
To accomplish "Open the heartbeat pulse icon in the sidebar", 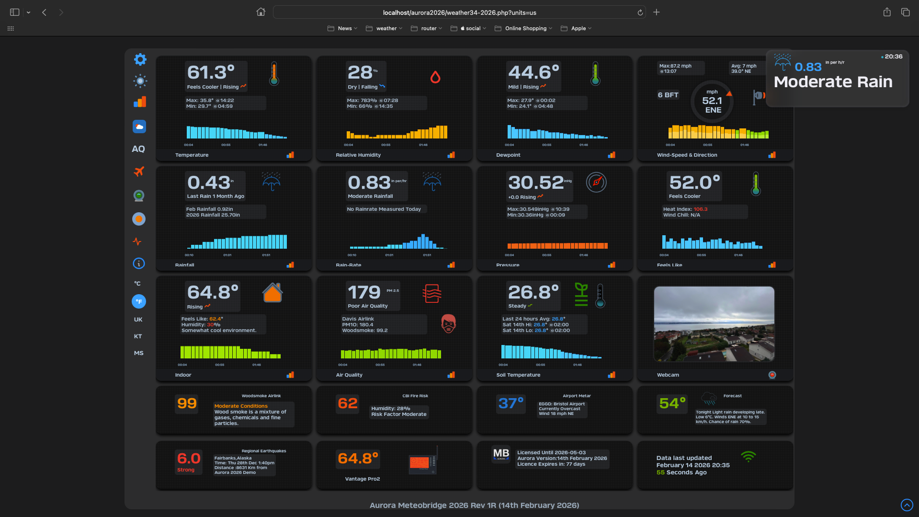I will point(137,241).
